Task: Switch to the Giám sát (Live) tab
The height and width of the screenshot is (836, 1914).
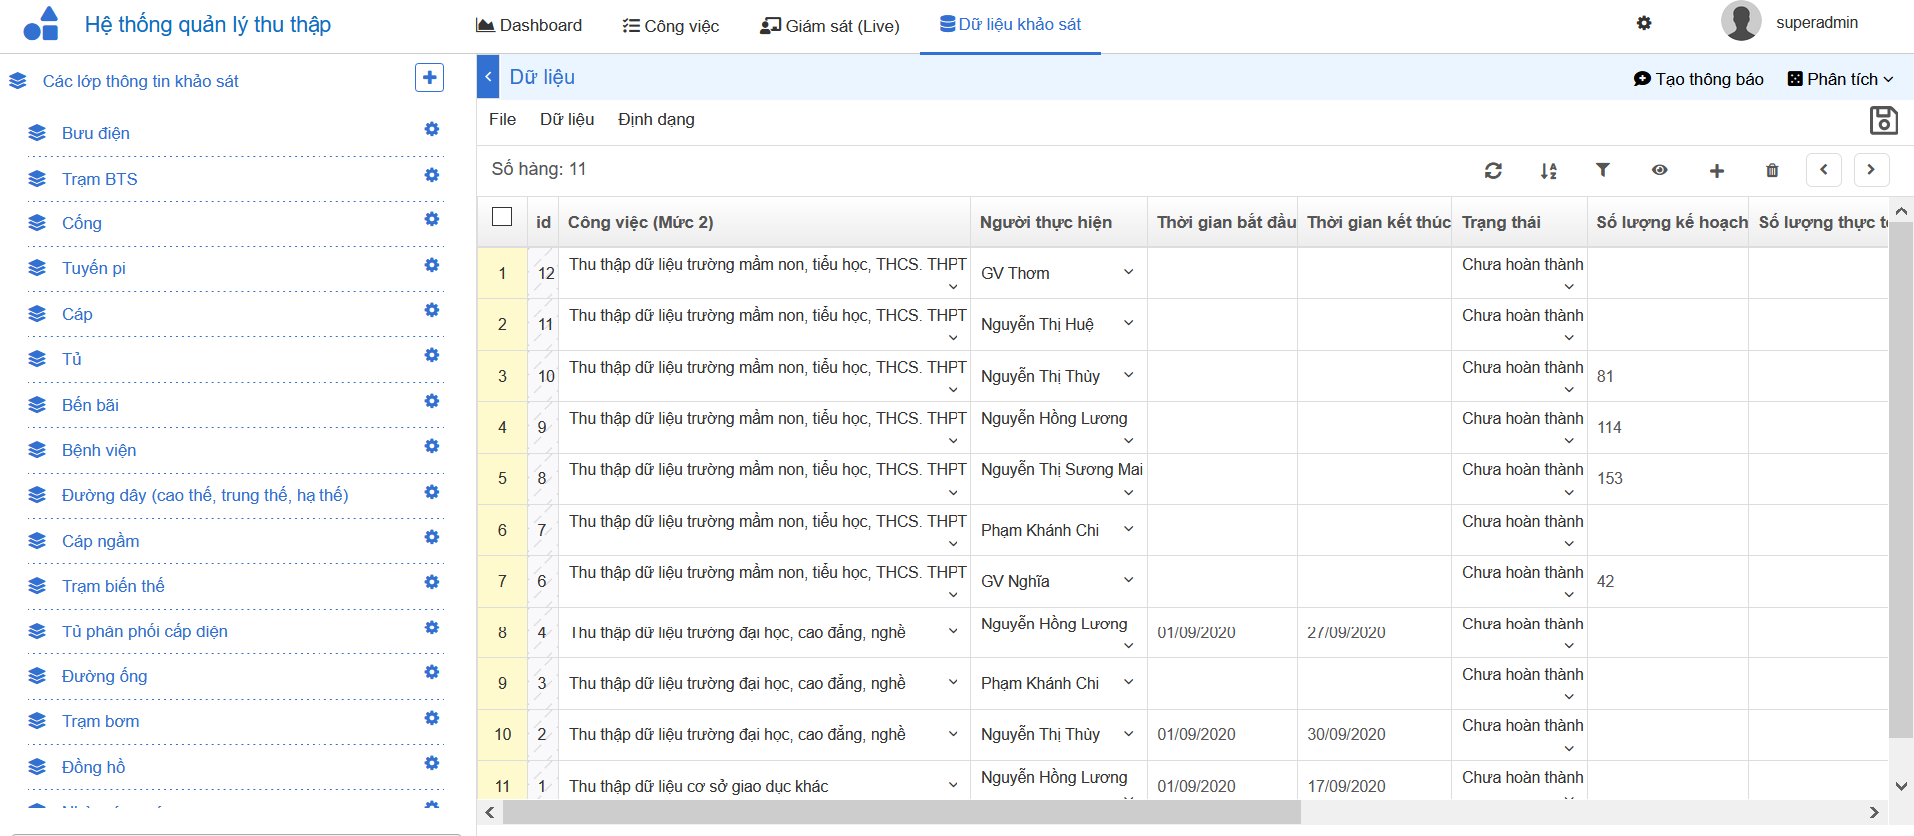Action: click(x=830, y=26)
